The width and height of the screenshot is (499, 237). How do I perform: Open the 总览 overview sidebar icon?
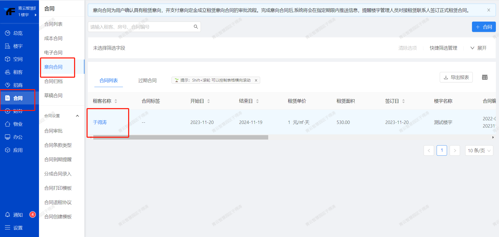(x=8, y=33)
